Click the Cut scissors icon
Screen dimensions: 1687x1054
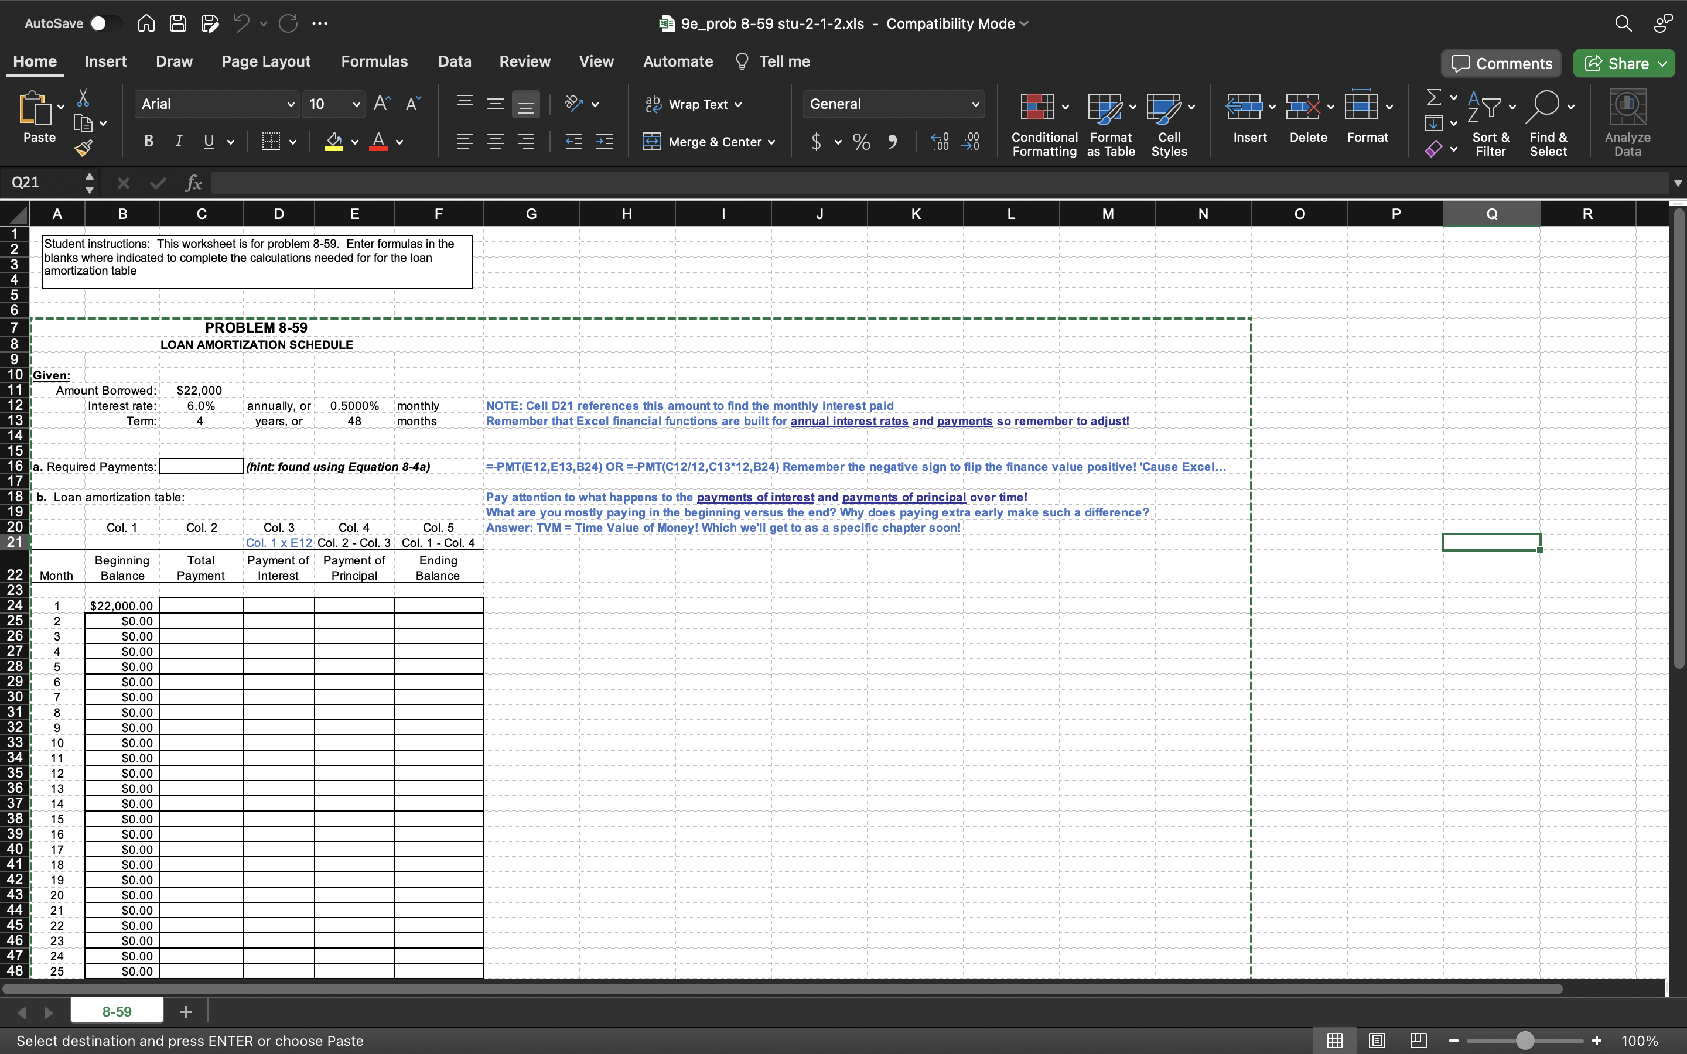click(83, 98)
